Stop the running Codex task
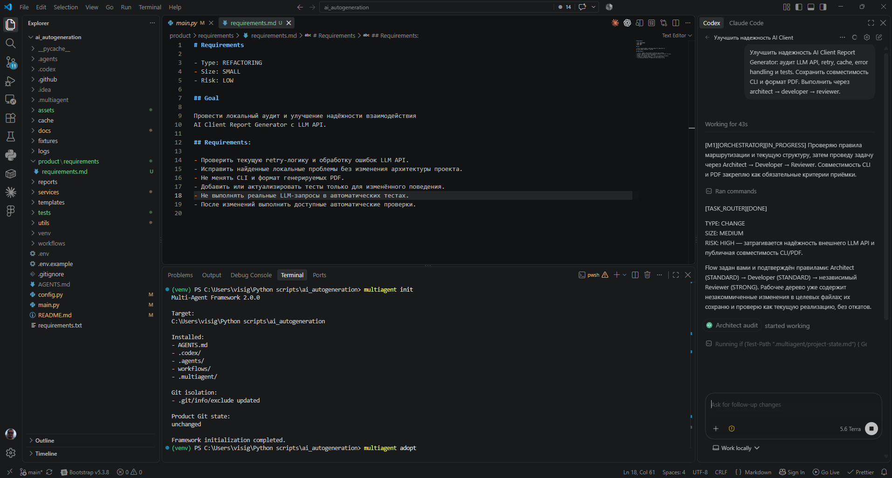The height and width of the screenshot is (478, 892). tap(871, 429)
